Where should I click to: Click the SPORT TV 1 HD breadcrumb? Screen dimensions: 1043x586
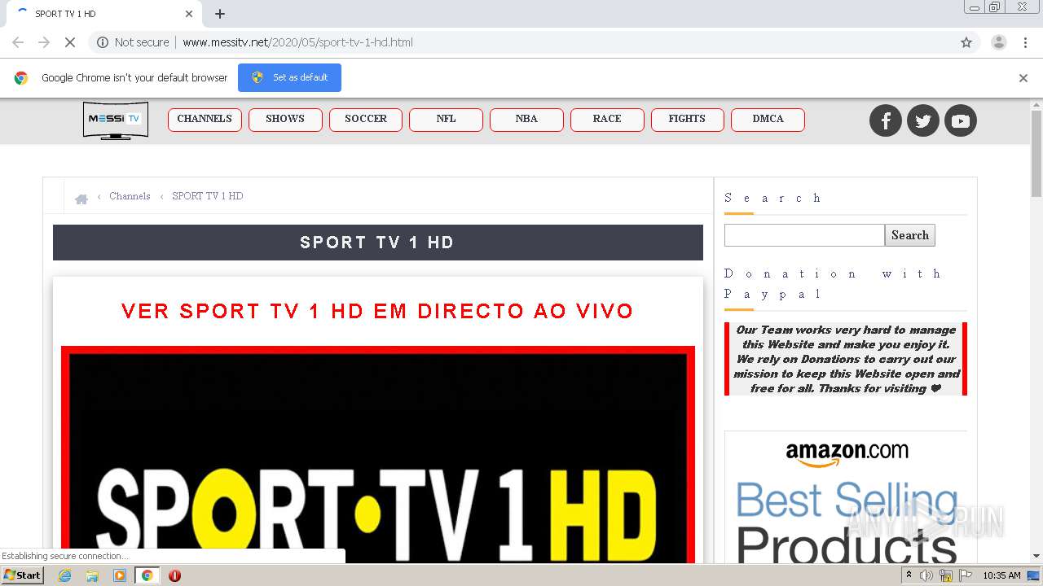click(x=207, y=196)
